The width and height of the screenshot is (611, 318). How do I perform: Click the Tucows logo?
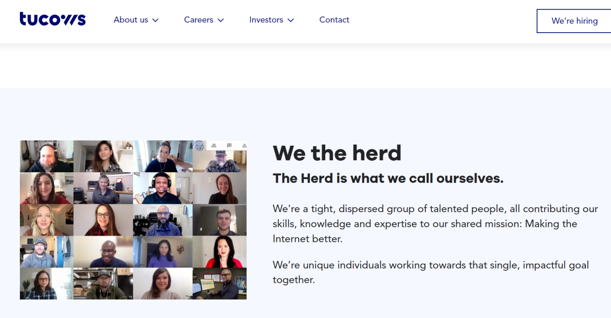53,19
